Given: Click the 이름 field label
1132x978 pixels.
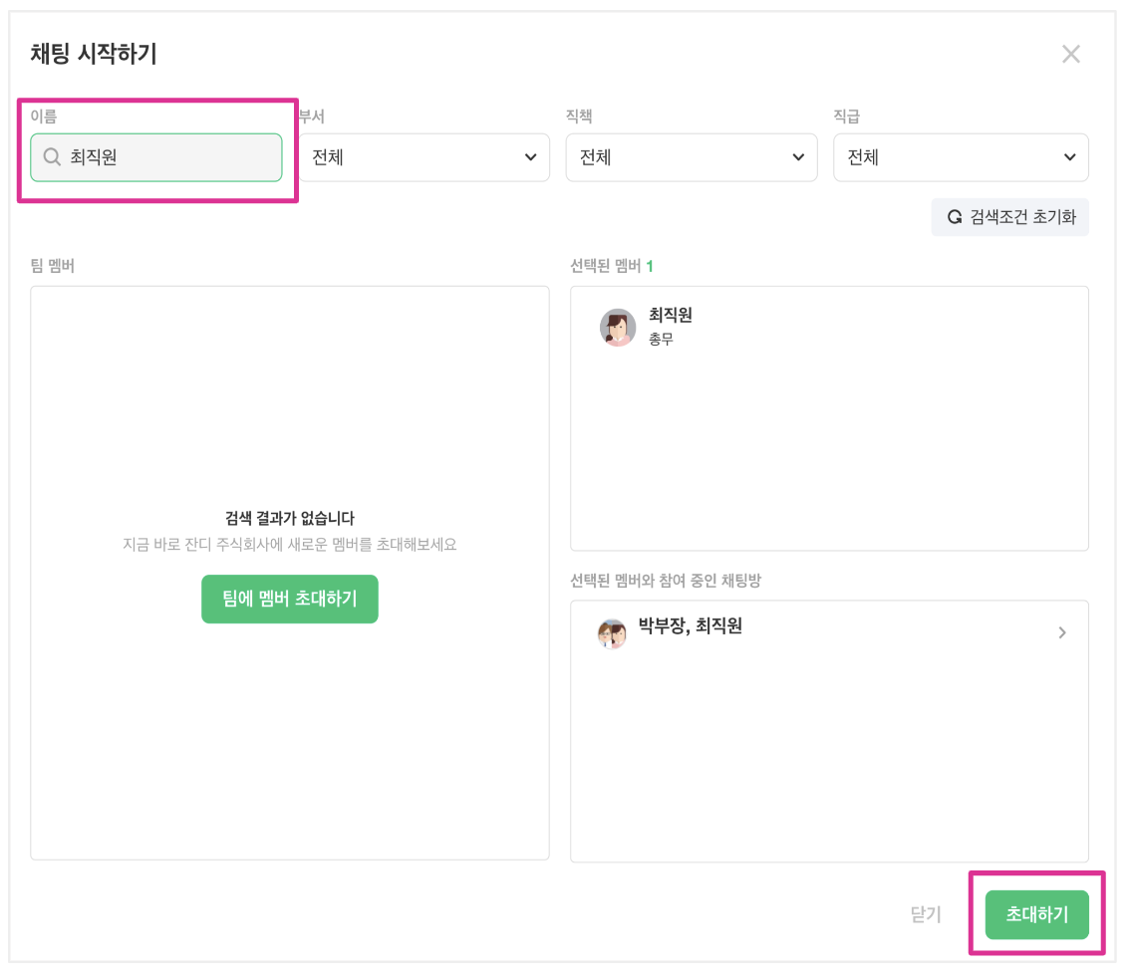Looking at the screenshot, I should pos(44,117).
